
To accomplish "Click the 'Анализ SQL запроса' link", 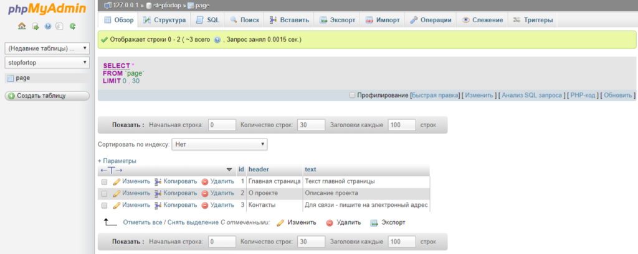I will click(x=532, y=96).
